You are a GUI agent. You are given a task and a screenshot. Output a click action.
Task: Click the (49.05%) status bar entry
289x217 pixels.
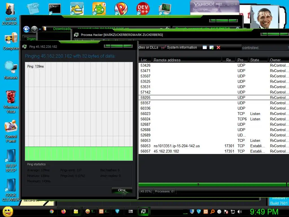[x=146, y=191]
